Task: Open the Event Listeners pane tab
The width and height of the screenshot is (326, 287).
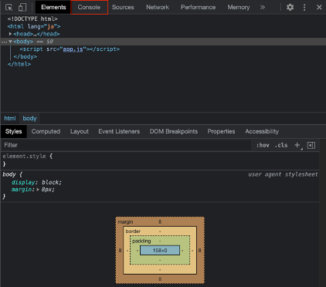Action: click(x=119, y=131)
